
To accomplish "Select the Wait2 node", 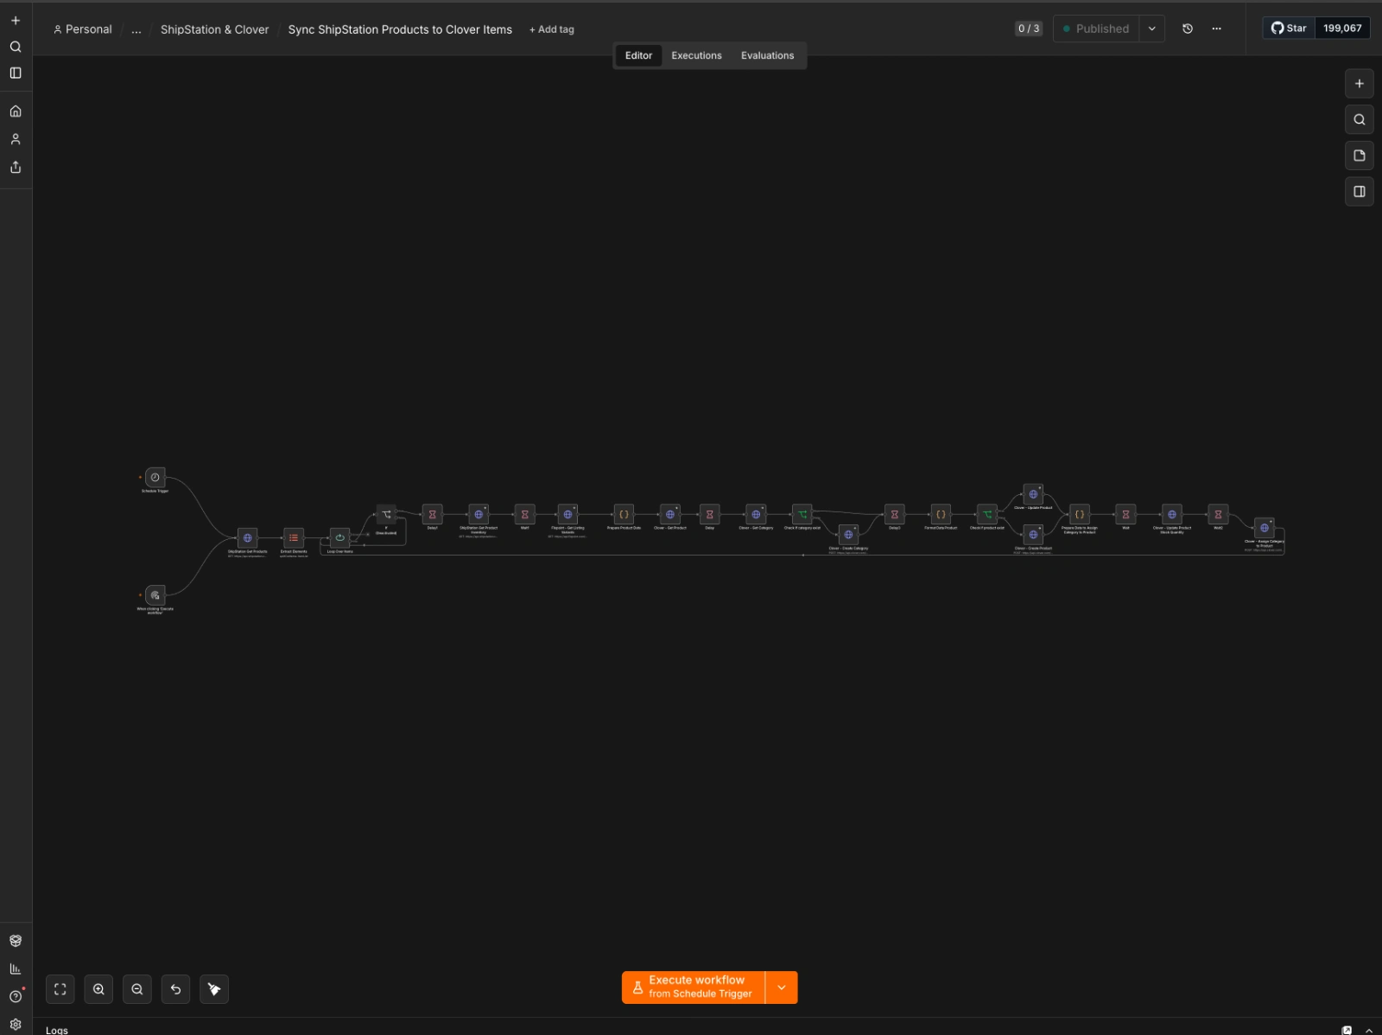I will coord(1218,515).
